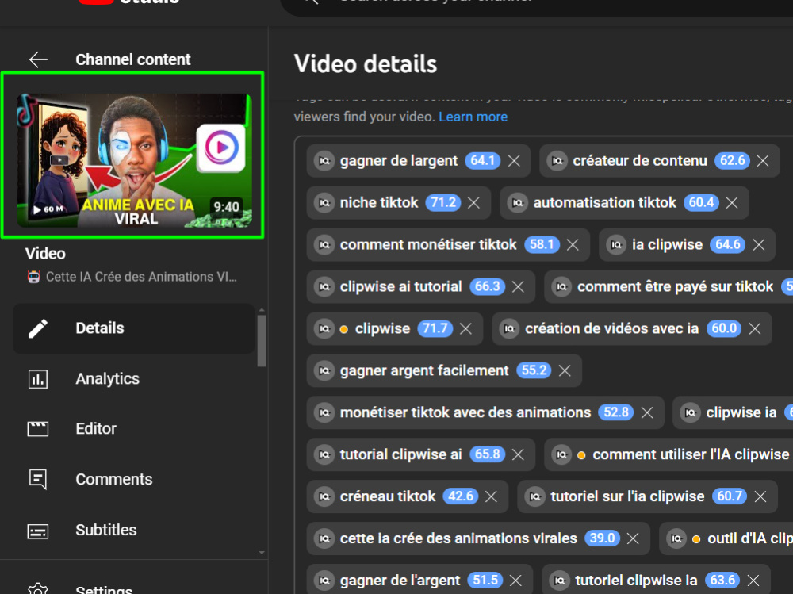Click IQ icon on 'gagner de l'argent' tag
Screen dimensions: 793x594
coord(324,581)
